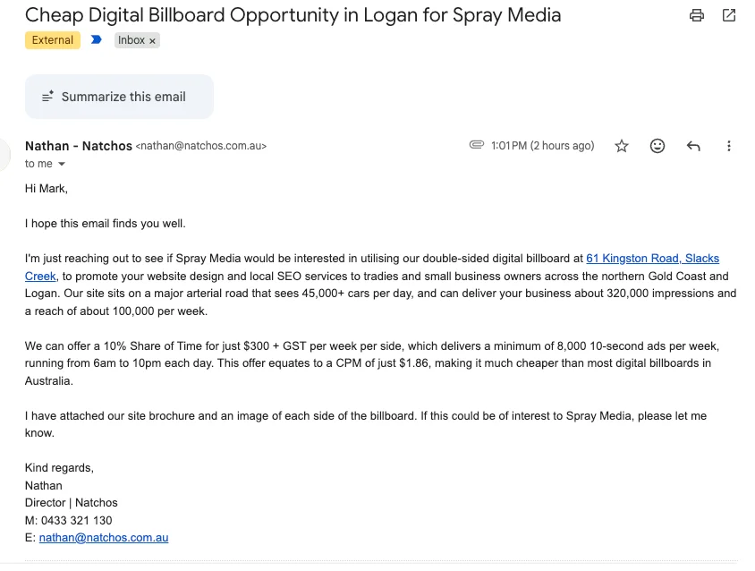This screenshot has height=571, width=755.
Task: Click Summarize this email button
Action: tap(119, 97)
